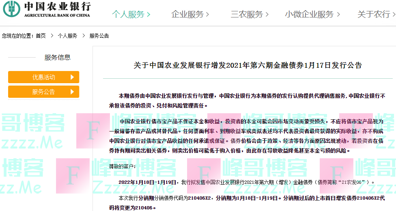Select 三农服务 in the top navigation

coord(247,15)
